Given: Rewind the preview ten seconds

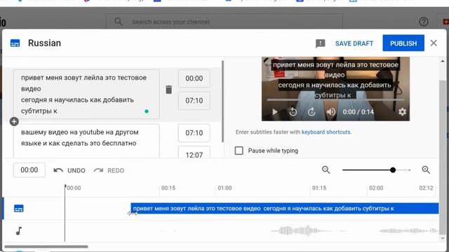Looking at the screenshot, I should (x=293, y=112).
